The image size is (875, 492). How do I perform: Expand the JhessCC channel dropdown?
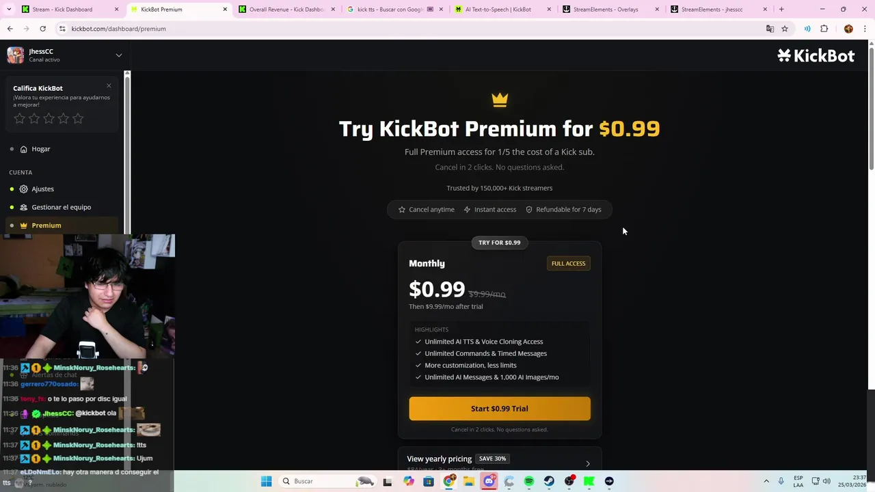pos(118,55)
